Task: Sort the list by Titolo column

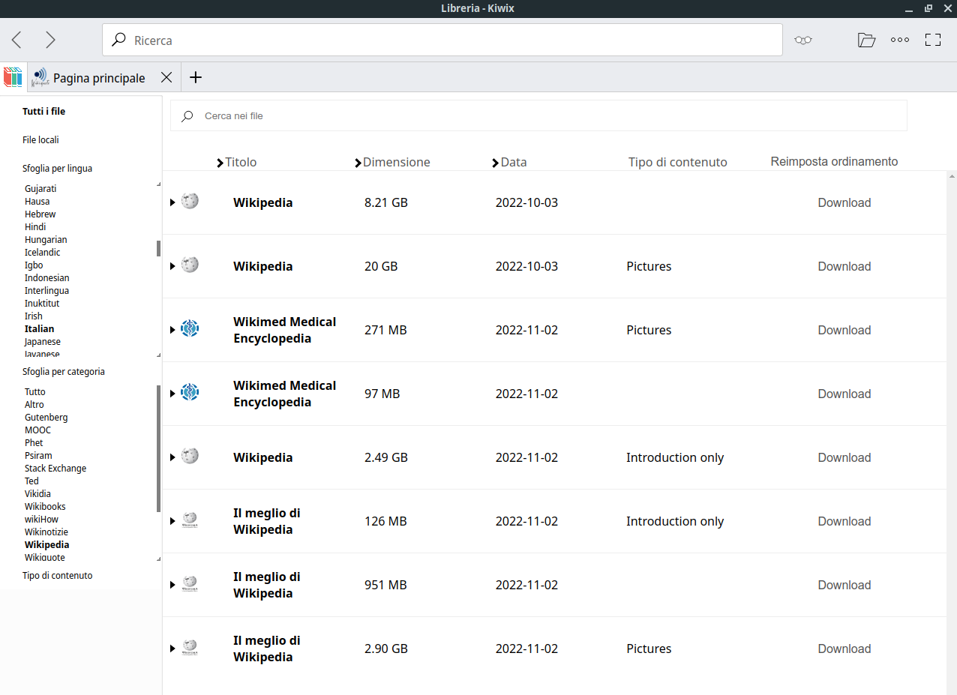Action: (236, 162)
